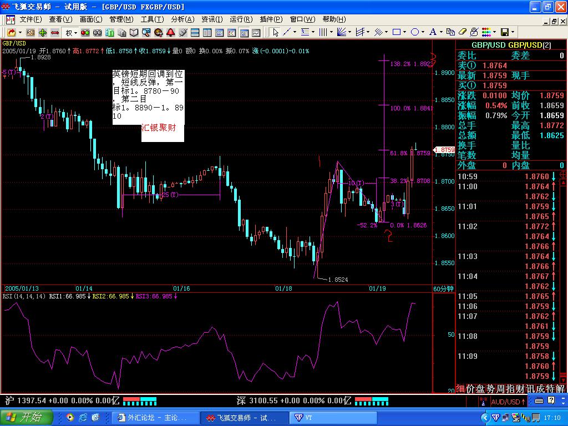This screenshot has width=568, height=426.
Task: Click the 深 index red-cyan ratio bar
Action: (371, 401)
